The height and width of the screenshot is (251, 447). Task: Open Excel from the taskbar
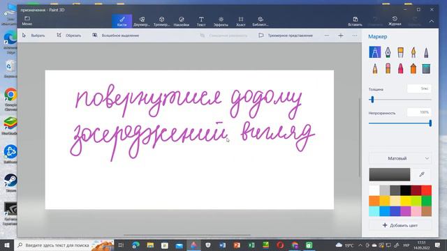(x=251, y=245)
